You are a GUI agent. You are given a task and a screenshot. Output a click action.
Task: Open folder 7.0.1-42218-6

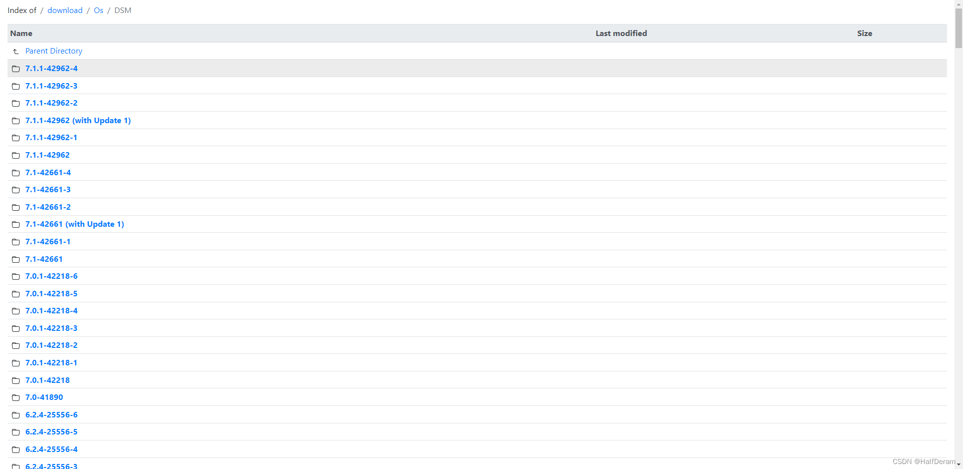pos(52,276)
